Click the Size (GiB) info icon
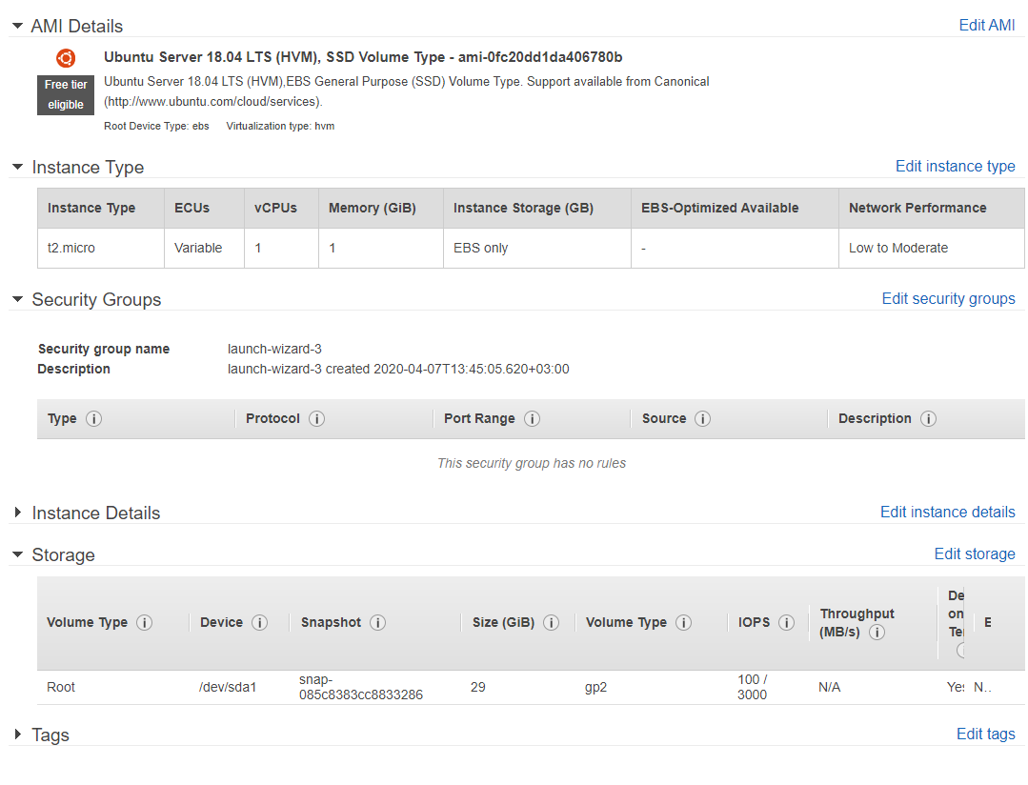This screenshot has width=1028, height=785. click(552, 622)
